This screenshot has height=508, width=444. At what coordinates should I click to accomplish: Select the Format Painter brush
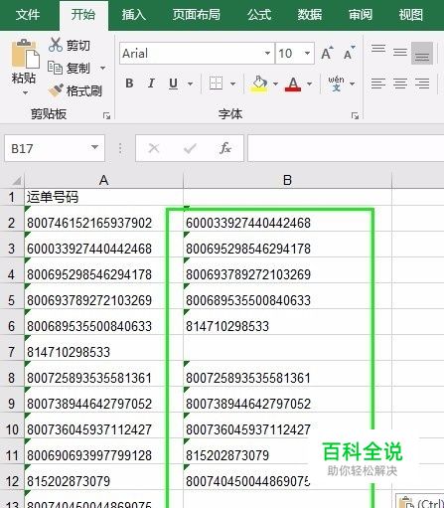[56, 90]
